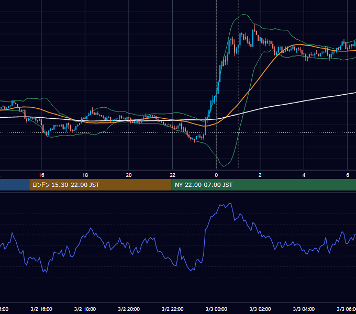356x314 pixels.
Task: Click the 3/2 18:00 time label
Action: coord(85,309)
